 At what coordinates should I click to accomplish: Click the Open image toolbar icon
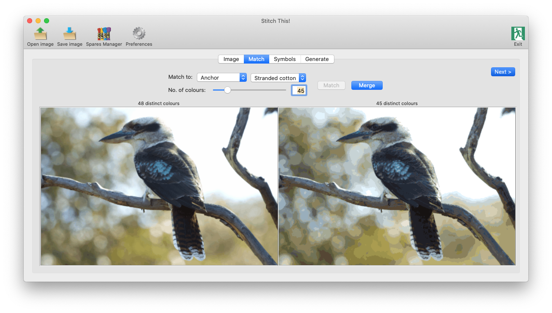coord(40,34)
